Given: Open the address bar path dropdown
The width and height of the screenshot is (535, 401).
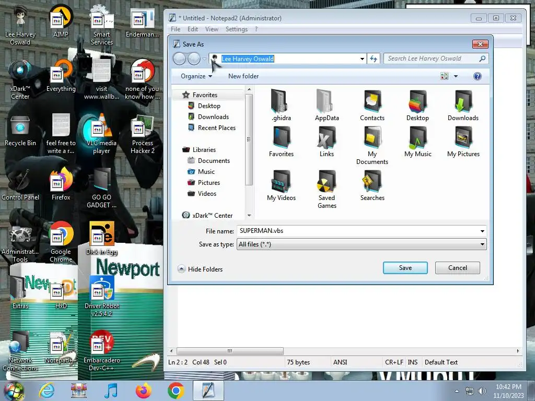Looking at the screenshot, I should [362, 58].
